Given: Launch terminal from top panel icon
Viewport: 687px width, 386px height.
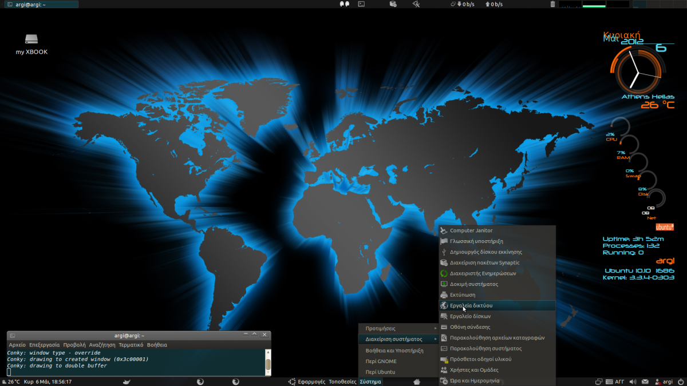Looking at the screenshot, I should coord(361,4).
